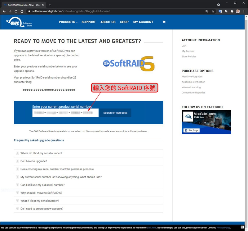Open the shopping cart icon
The height and width of the screenshot is (231, 248).
tap(164, 22)
